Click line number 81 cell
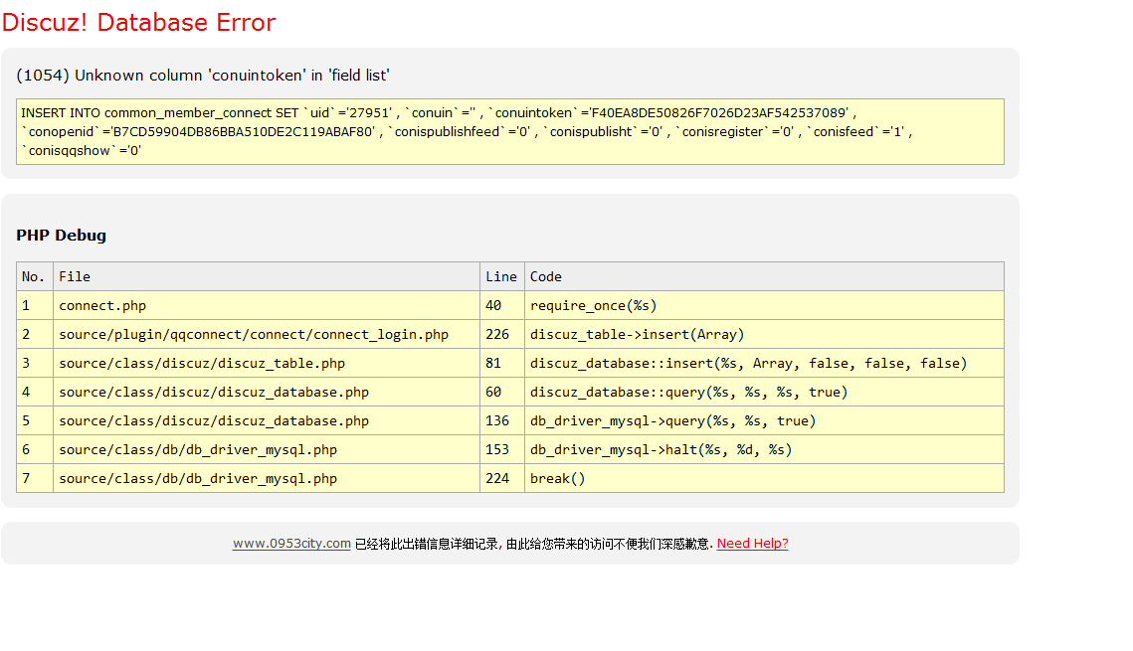Viewport: 1133px width, 651px height. tap(502, 363)
